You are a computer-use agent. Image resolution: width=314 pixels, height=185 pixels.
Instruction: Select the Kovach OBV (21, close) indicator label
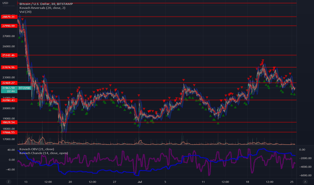(x=37, y=149)
